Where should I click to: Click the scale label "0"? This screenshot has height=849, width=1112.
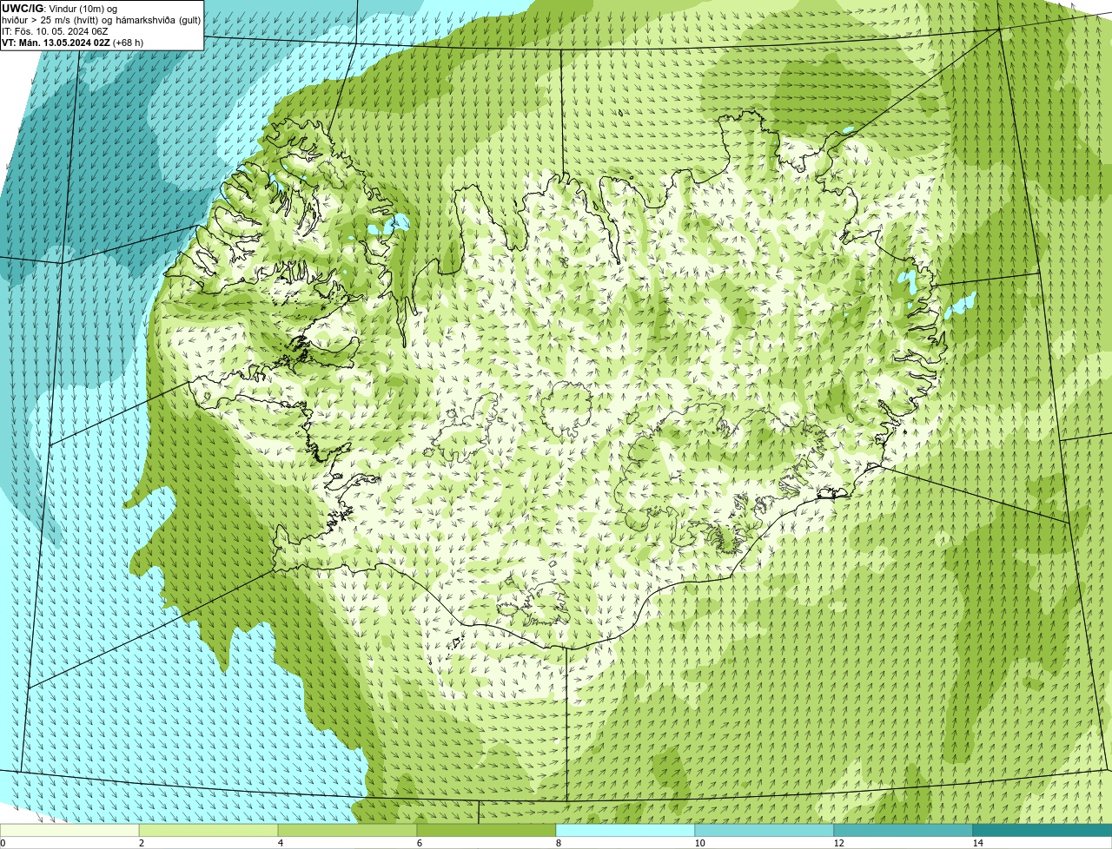[3, 843]
